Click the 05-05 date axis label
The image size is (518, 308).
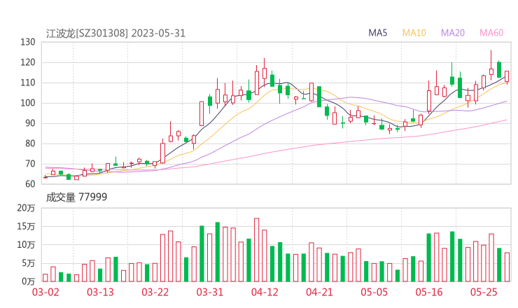click(374, 292)
